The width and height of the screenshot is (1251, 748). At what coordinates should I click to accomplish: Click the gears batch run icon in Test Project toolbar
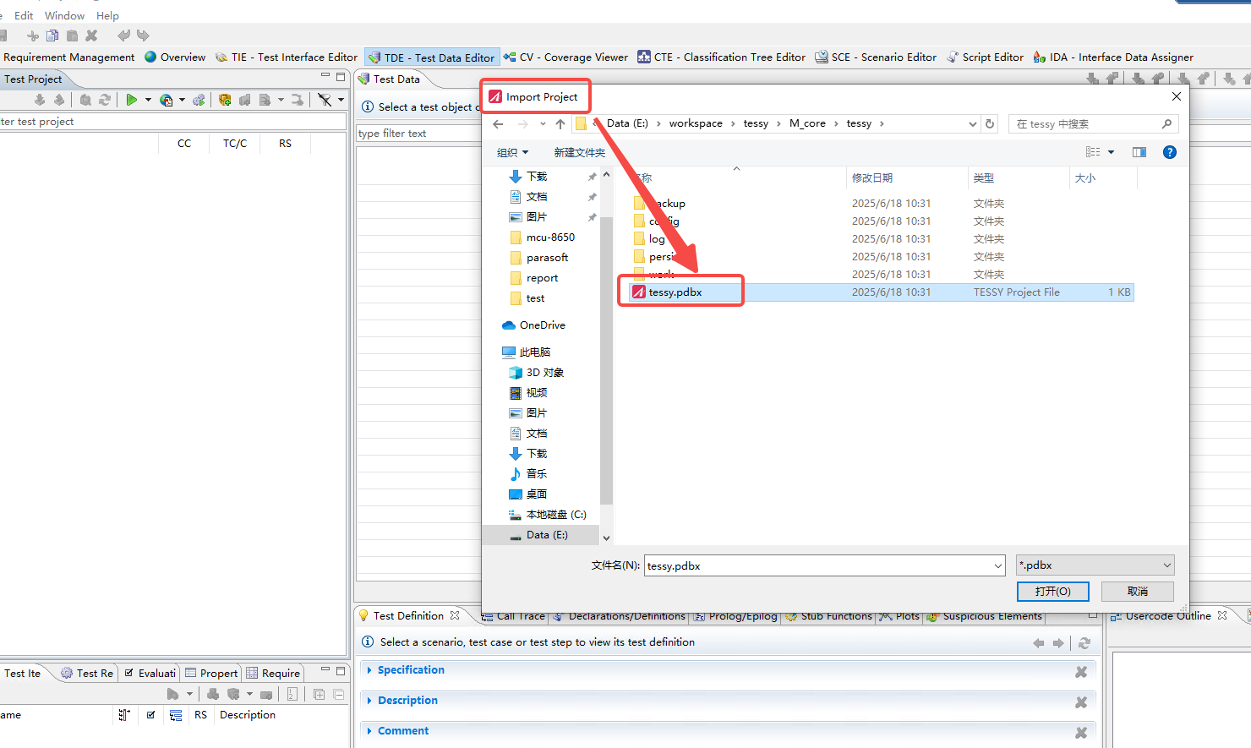click(x=199, y=100)
